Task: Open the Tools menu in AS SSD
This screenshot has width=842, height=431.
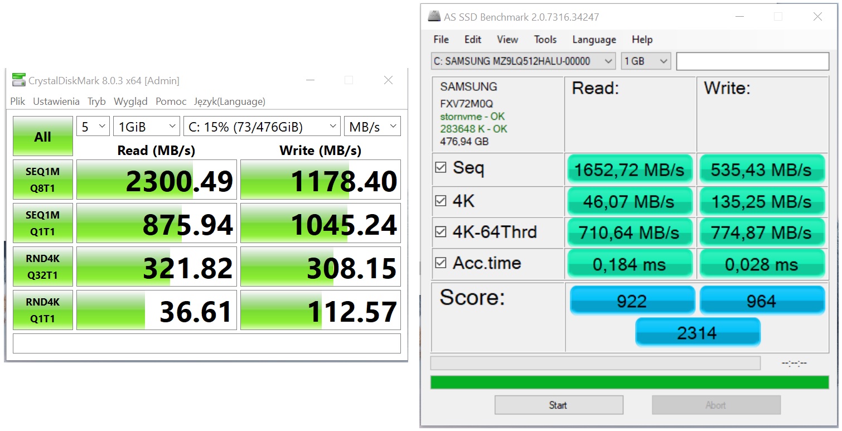Action: pyautogui.click(x=545, y=40)
